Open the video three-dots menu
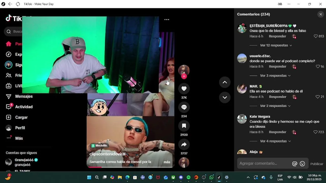326x183 pixels. [x=167, y=20]
